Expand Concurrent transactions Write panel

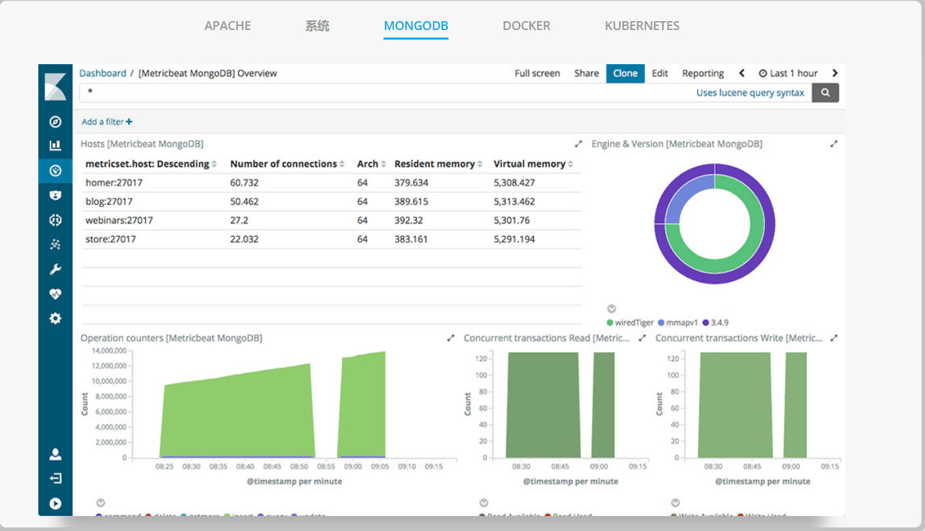[833, 338]
